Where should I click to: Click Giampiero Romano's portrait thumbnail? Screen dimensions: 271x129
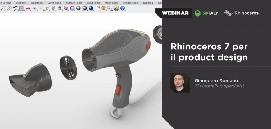pos(180,83)
